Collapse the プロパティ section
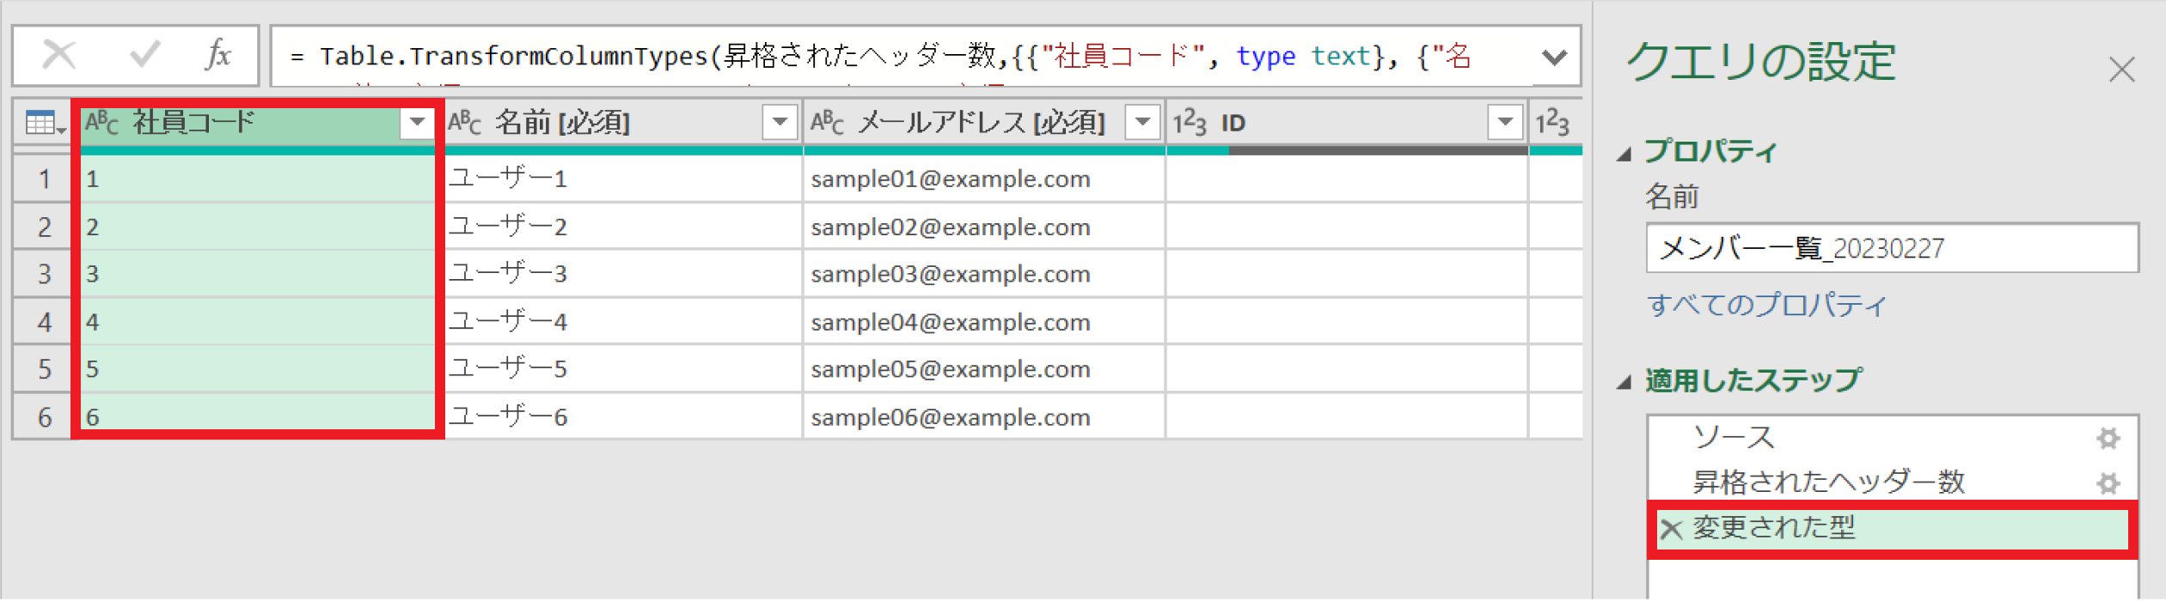This screenshot has width=2166, height=601. (x=1624, y=155)
